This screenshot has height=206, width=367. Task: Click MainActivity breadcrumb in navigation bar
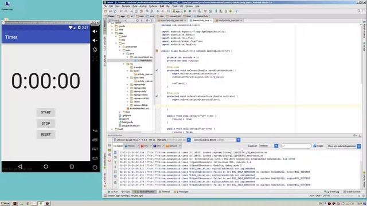[x=201, y=16]
